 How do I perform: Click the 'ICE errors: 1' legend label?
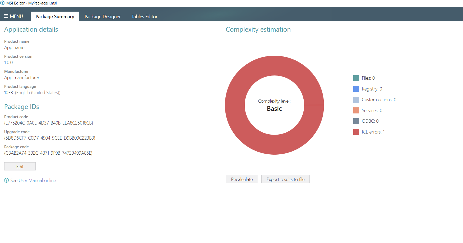[373, 132]
